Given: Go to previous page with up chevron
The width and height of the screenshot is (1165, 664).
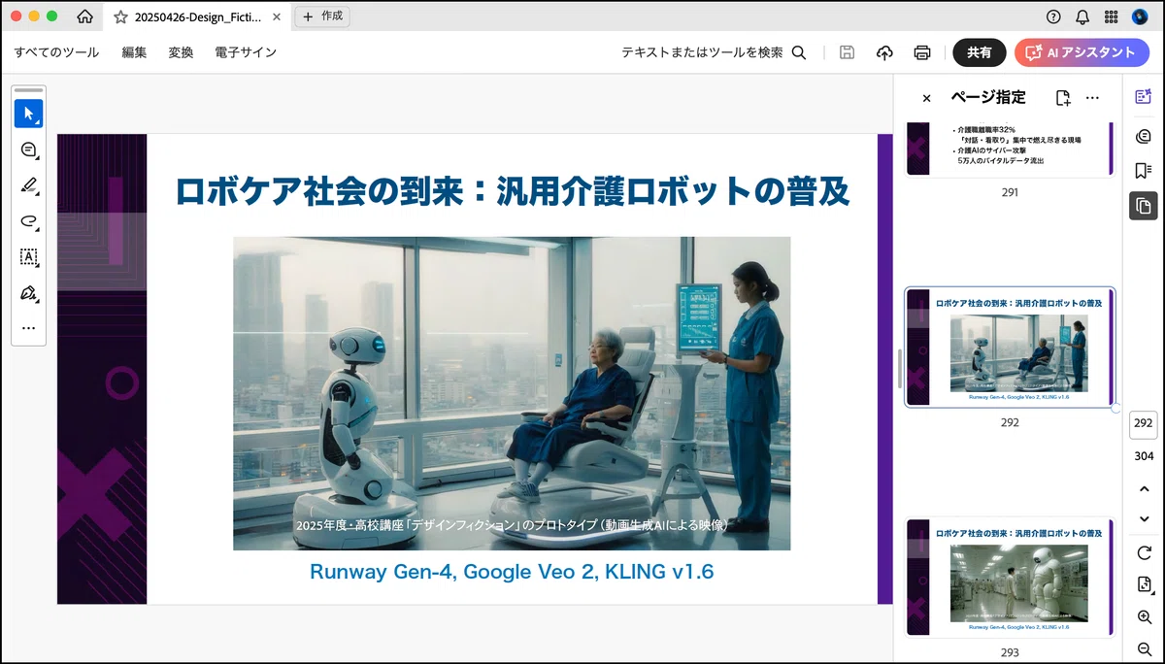Looking at the screenshot, I should pyautogui.click(x=1144, y=488).
